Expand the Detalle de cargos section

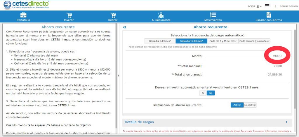pos(286,122)
